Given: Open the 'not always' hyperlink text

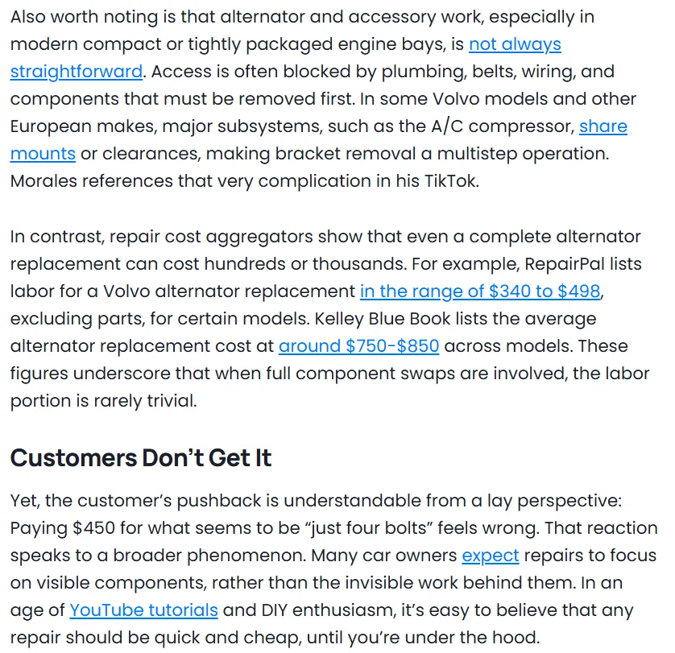Looking at the screenshot, I should point(515,44).
